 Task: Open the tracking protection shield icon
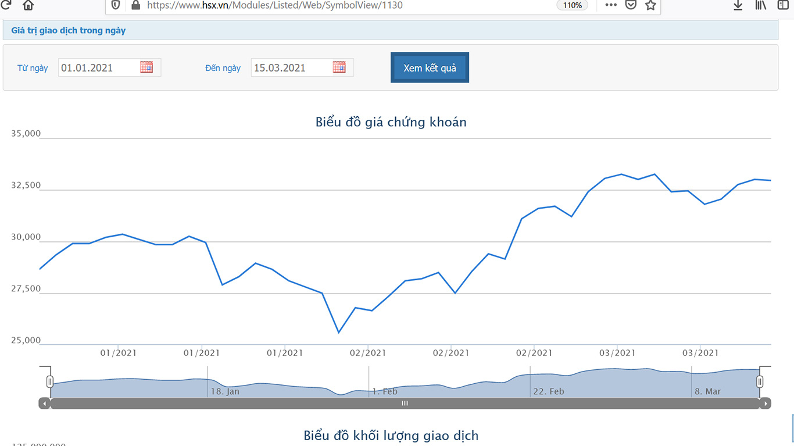pyautogui.click(x=116, y=5)
